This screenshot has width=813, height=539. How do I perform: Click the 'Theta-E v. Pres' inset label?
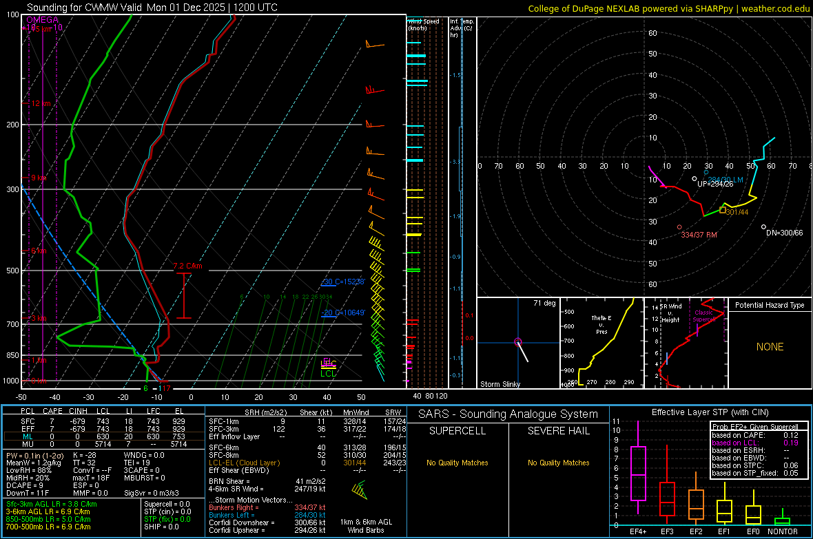[601, 324]
